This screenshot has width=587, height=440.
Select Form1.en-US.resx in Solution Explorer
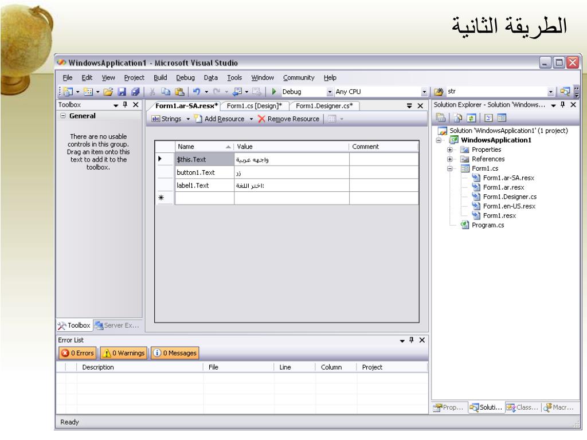tap(509, 206)
